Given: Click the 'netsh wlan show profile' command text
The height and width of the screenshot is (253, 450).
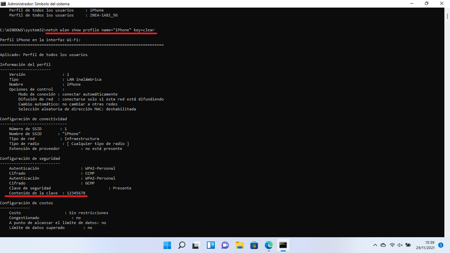Looking at the screenshot, I should [x=100, y=30].
